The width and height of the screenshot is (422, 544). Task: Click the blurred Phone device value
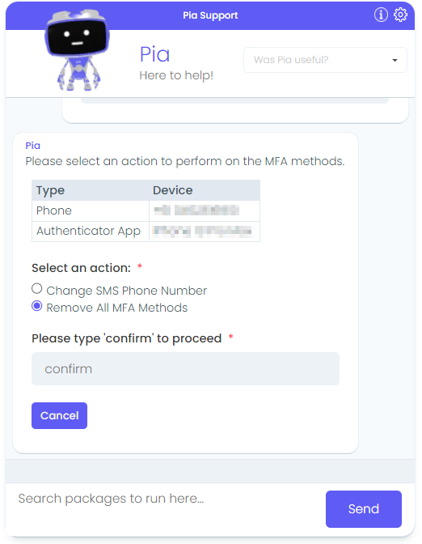point(196,210)
